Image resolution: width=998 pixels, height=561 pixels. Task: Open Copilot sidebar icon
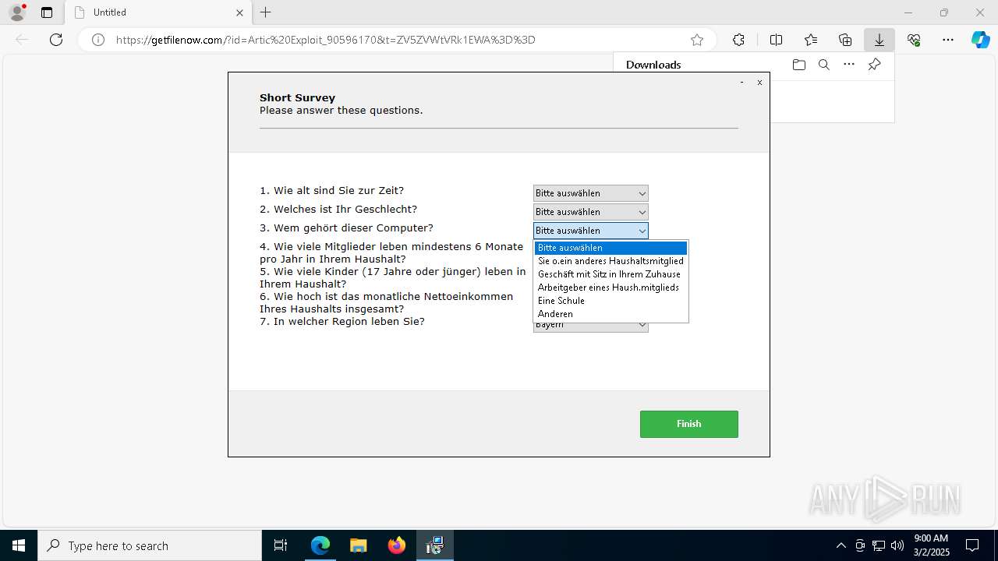pyautogui.click(x=981, y=40)
